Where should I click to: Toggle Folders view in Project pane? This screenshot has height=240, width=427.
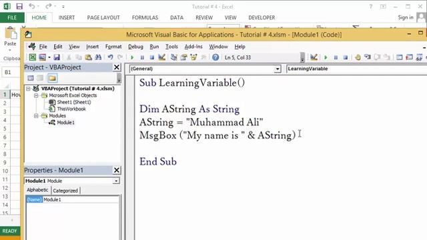point(52,78)
